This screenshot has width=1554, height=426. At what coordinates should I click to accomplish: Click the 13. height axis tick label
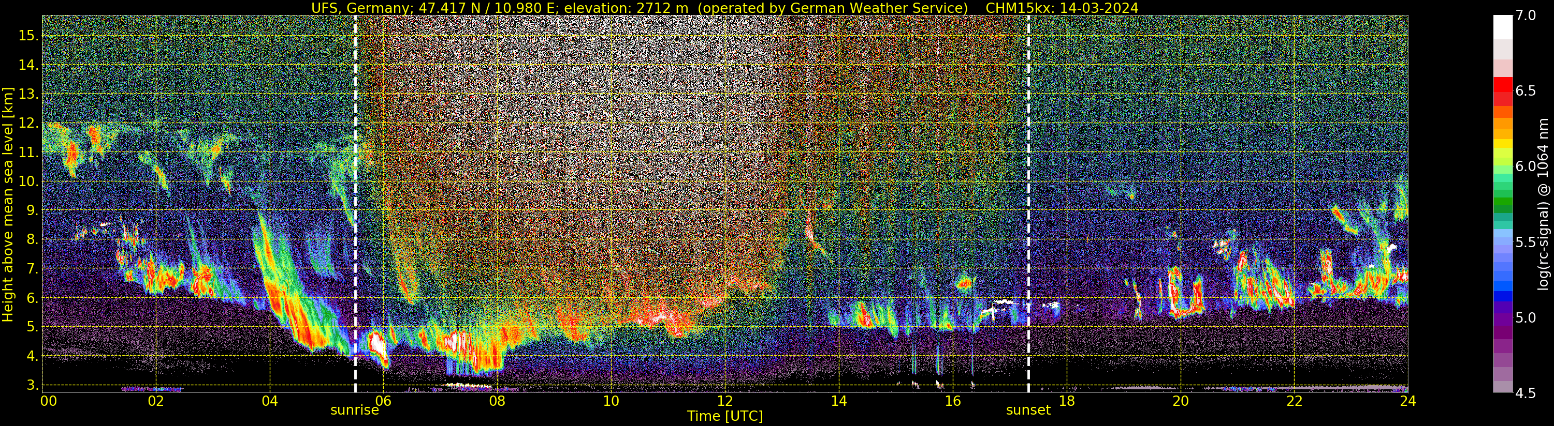pyautogui.click(x=28, y=94)
